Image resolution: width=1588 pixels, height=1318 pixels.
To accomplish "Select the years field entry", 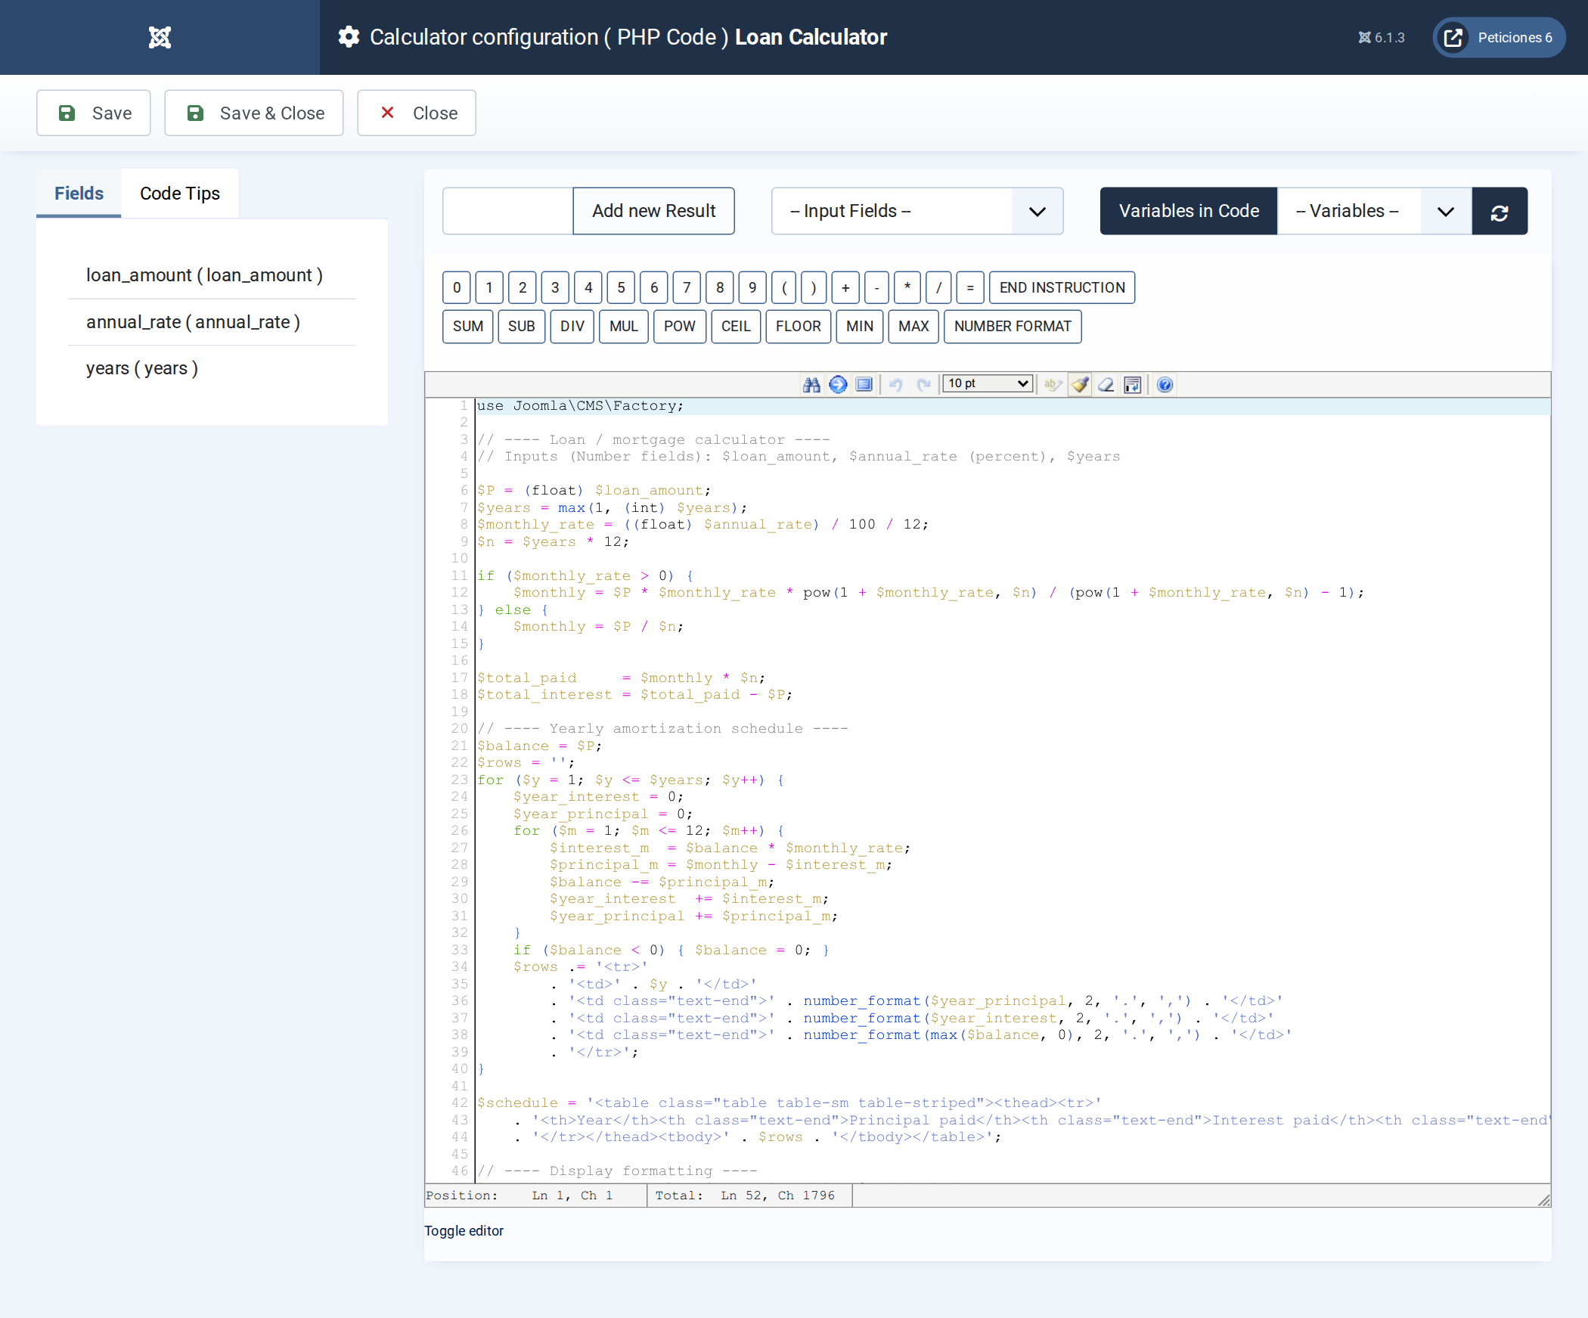I will [142, 368].
